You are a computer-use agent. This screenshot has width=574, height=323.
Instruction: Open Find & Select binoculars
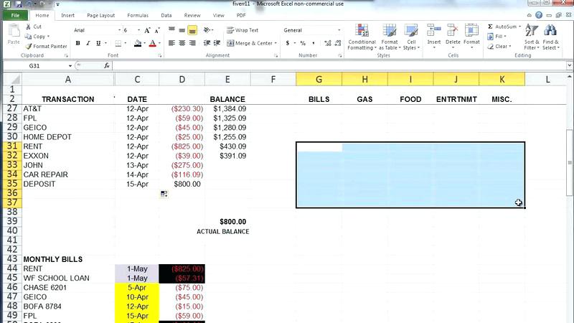point(550,37)
